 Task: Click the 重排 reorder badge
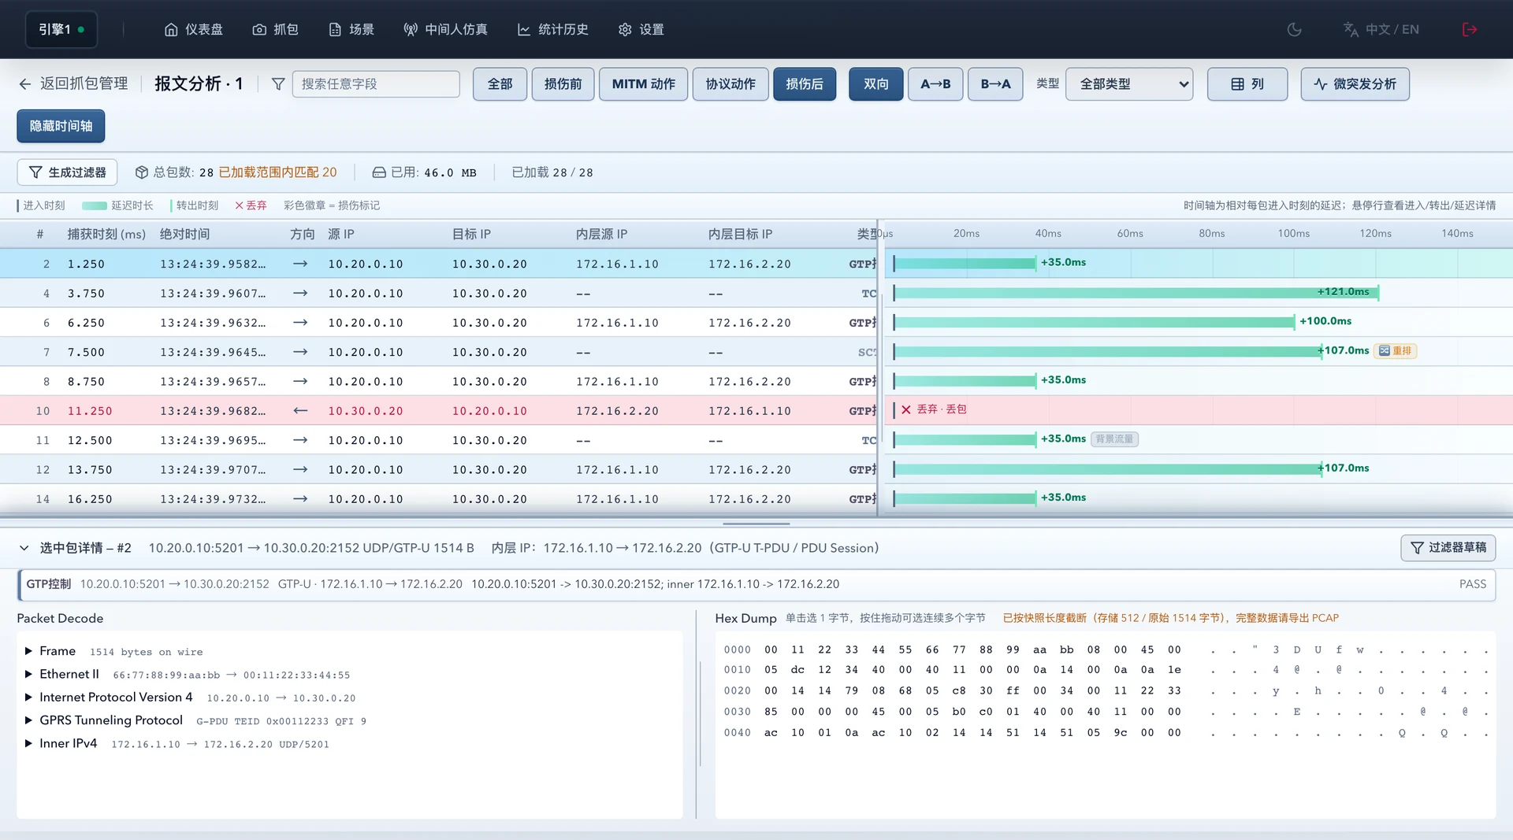click(1395, 350)
